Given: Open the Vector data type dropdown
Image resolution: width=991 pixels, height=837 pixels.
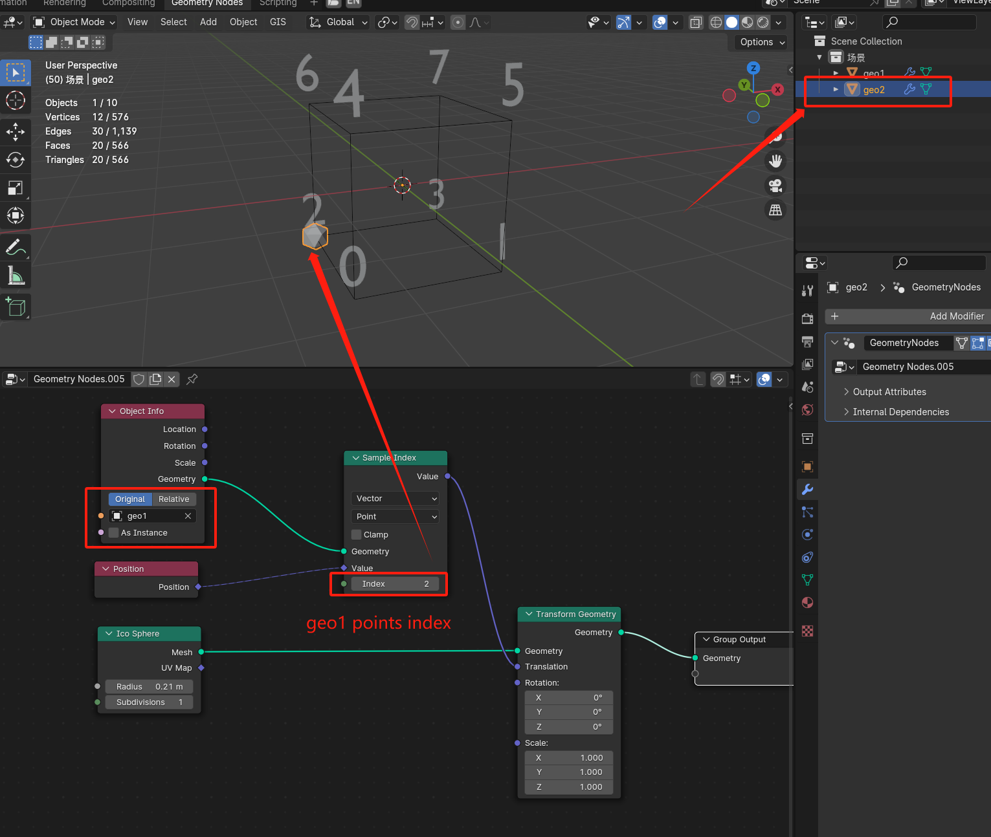Looking at the screenshot, I should [x=395, y=499].
